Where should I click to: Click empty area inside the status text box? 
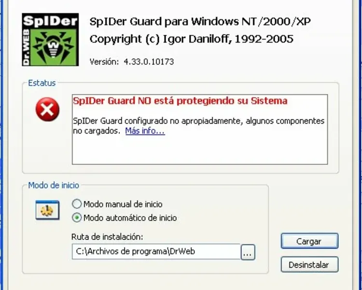tap(200, 150)
